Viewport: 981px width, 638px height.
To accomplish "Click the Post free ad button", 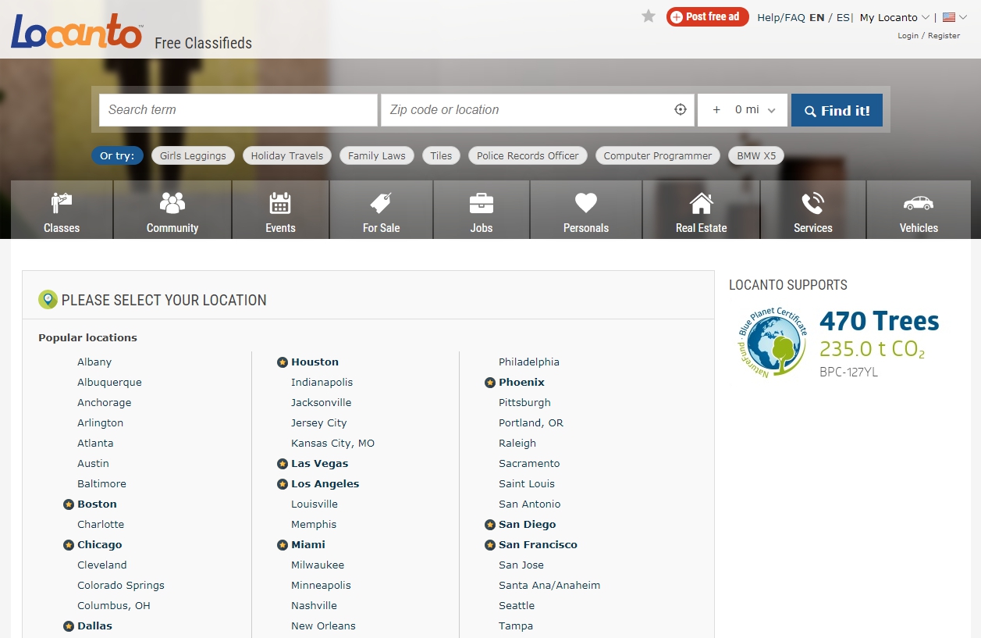I will pyautogui.click(x=707, y=16).
